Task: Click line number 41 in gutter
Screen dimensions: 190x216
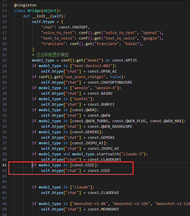Action: click(x=4, y=165)
